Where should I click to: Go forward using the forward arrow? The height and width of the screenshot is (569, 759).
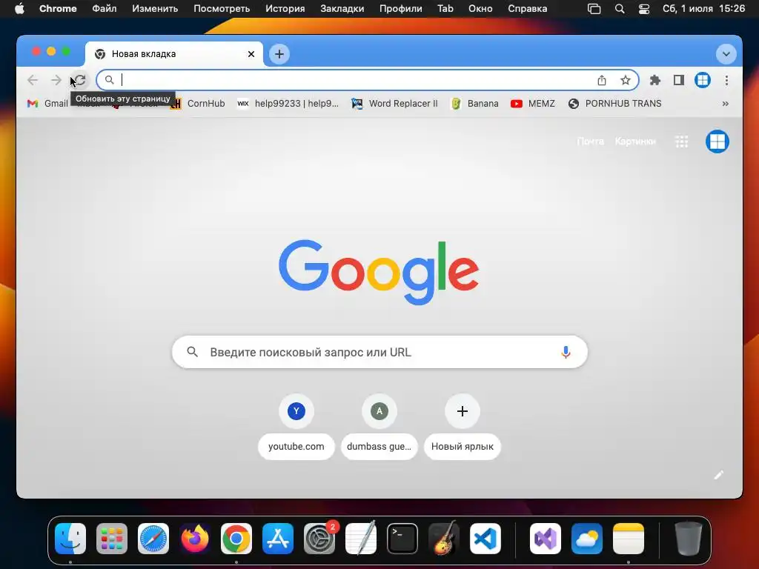coord(56,80)
